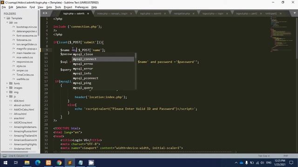
Task: Open the tab list dropdown arrow
Action: [295, 13]
